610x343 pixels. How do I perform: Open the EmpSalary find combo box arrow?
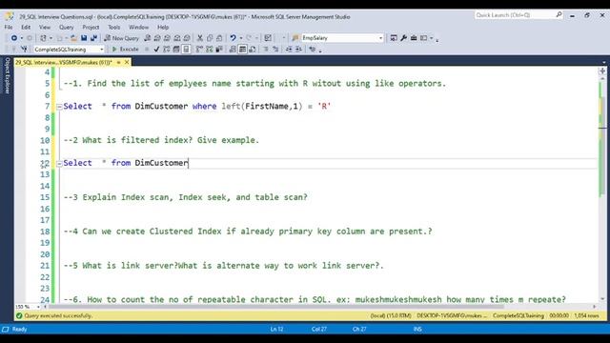point(381,38)
